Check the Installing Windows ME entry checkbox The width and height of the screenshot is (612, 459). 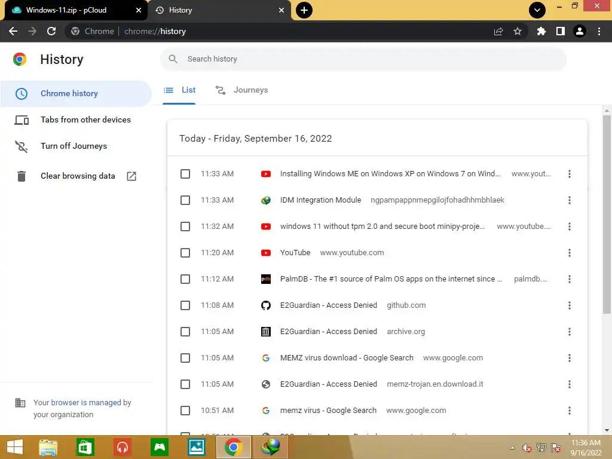point(185,174)
